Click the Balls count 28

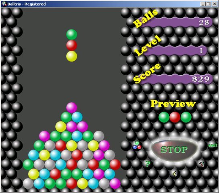[x=204, y=23]
